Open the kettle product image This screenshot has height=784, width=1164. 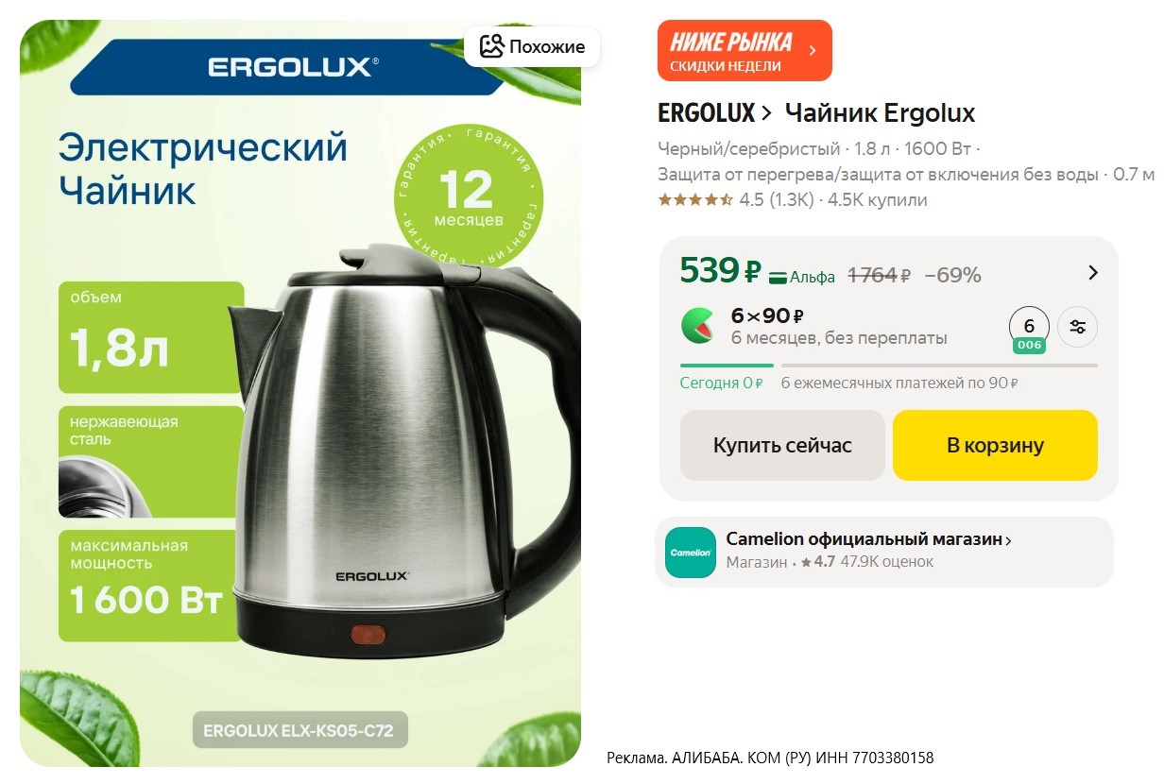click(300, 393)
